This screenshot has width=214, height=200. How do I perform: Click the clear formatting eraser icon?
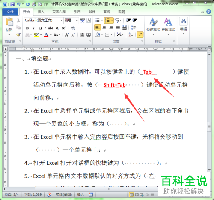click(73, 28)
